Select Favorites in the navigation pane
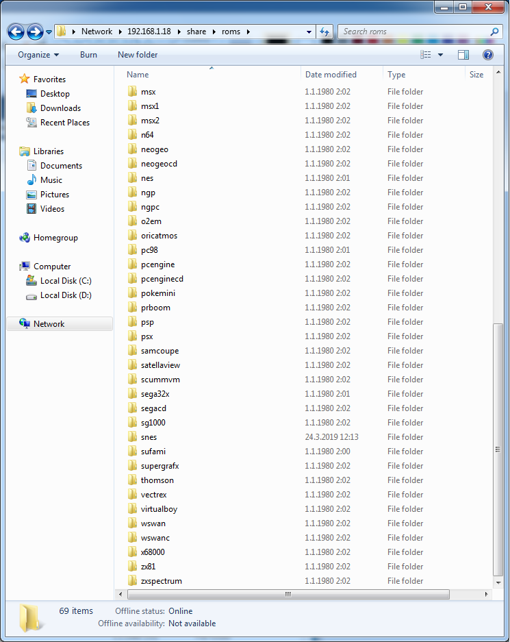This screenshot has height=642, width=510. tap(49, 79)
